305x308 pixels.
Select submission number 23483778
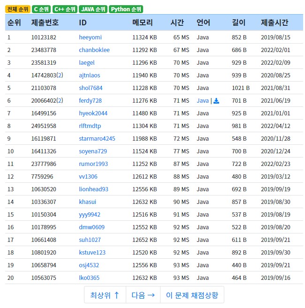(x=44, y=50)
